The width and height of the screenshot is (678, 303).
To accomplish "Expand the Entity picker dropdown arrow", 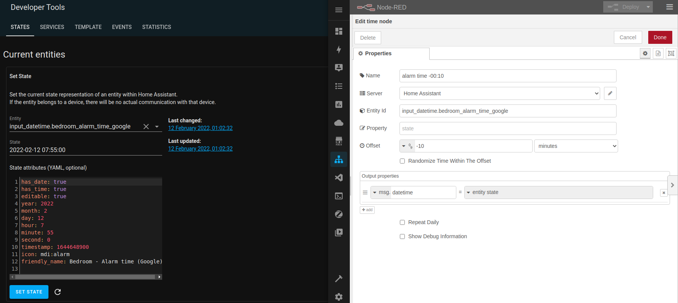I will coord(157,127).
